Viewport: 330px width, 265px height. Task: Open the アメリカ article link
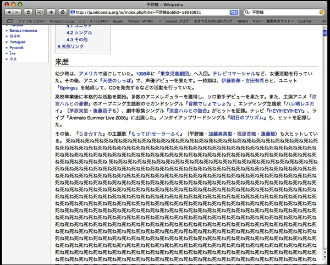coord(88,74)
